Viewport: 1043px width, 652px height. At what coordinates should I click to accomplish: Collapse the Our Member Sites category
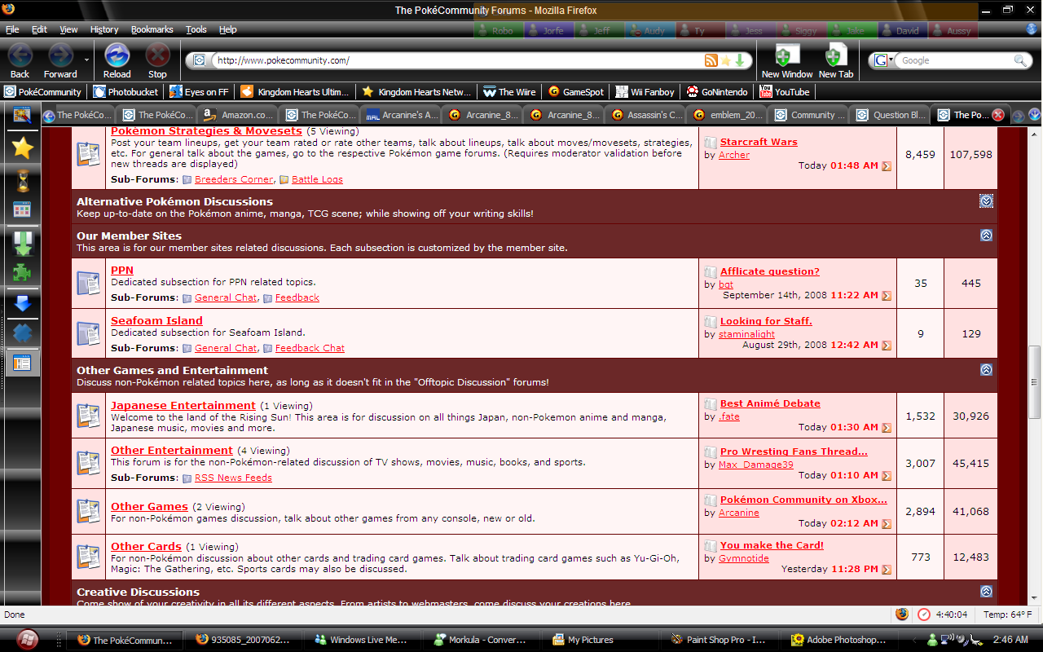(x=986, y=235)
